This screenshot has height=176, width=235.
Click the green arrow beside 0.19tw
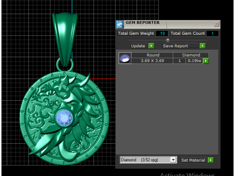point(206,61)
